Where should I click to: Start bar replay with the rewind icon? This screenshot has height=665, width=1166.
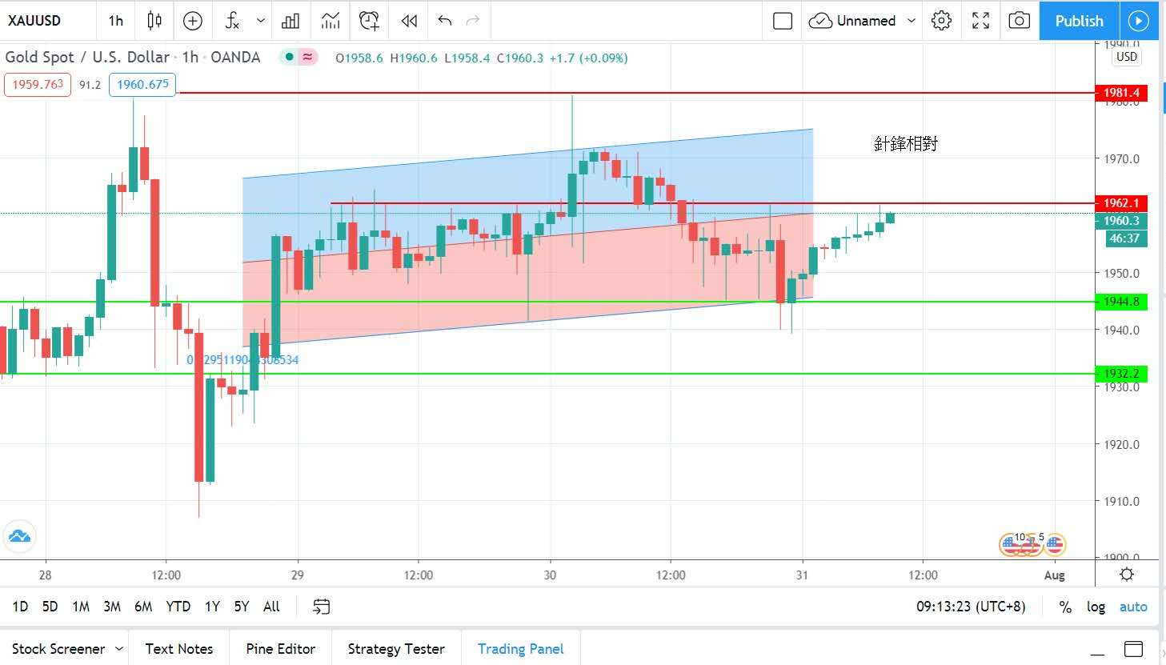[409, 21]
